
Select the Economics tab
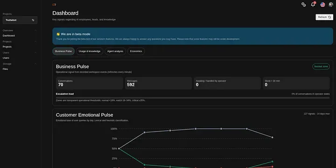[136, 51]
